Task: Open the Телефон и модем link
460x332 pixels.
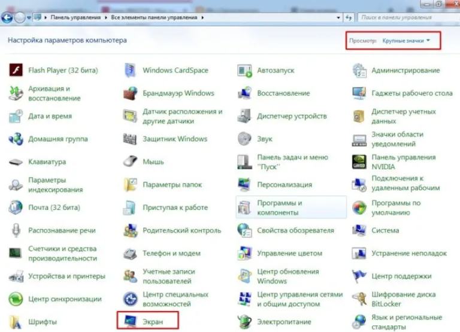Action: 171,254
